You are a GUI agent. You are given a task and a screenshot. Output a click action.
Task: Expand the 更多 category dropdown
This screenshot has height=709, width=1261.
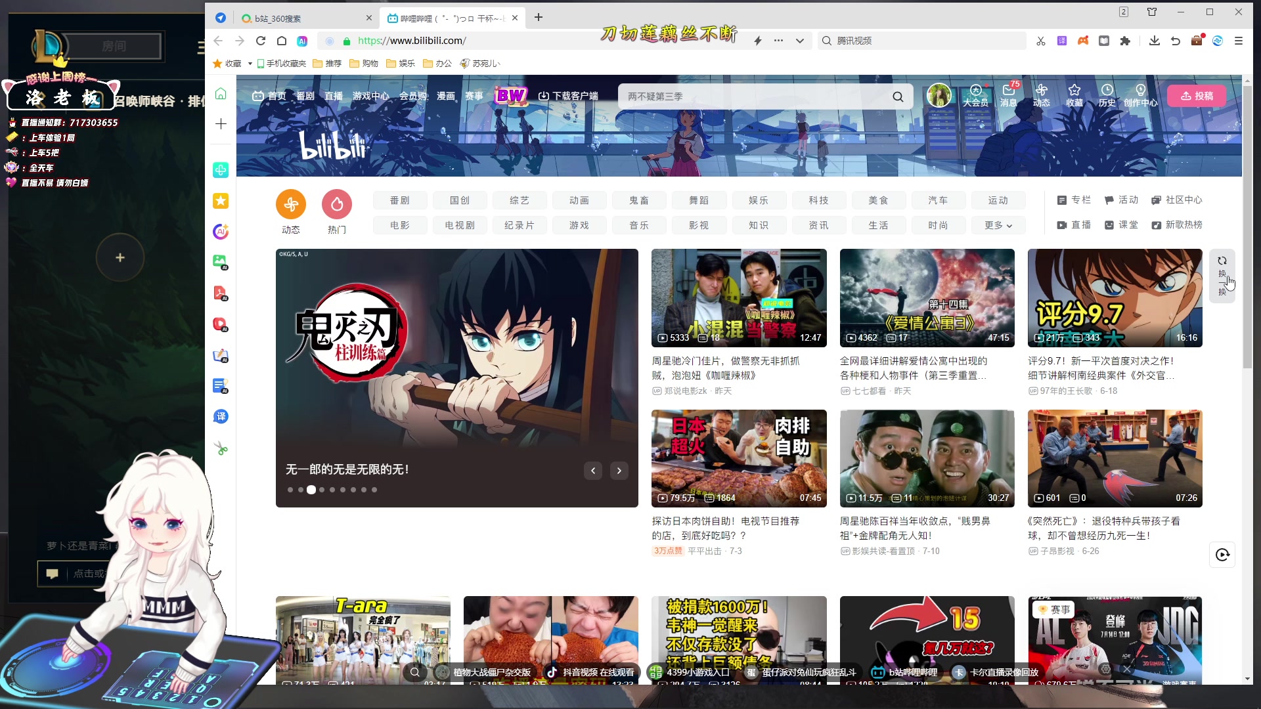(998, 225)
